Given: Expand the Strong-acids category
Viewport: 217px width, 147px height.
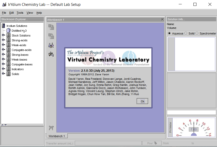Looking at the screenshot, I should pyautogui.click(x=3, y=40).
